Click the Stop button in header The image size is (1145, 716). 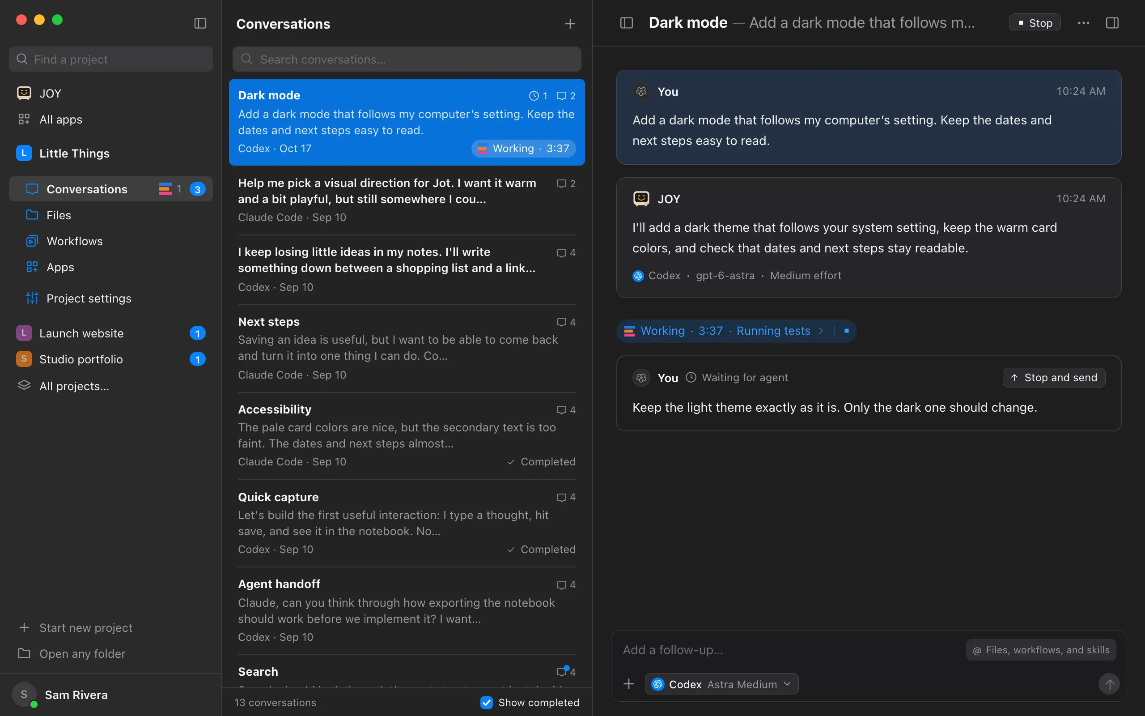[x=1035, y=23]
